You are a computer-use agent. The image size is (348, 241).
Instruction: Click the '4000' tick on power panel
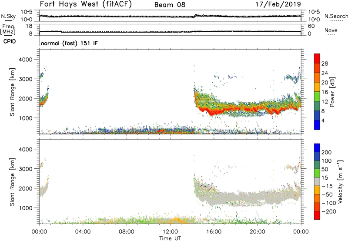[x=26, y=60]
